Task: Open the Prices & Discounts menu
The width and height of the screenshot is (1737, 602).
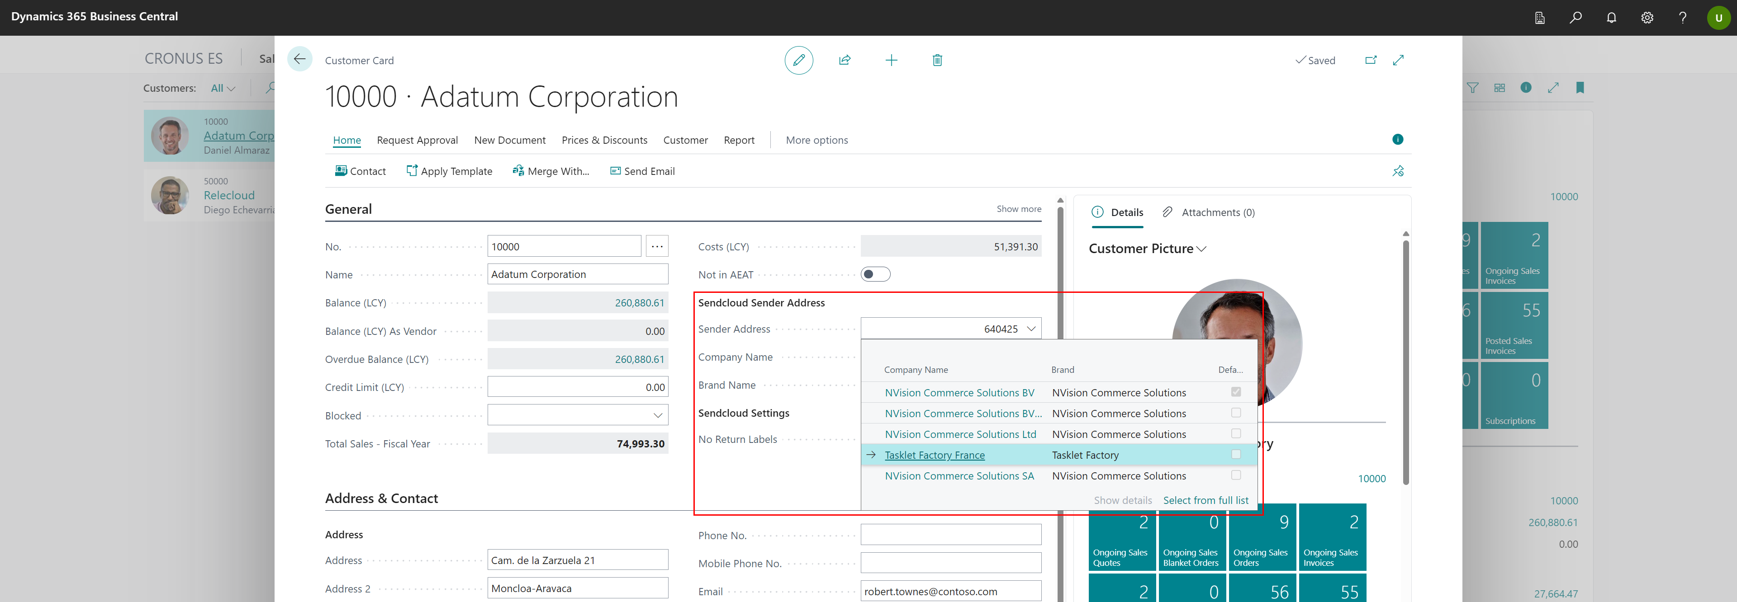Action: click(x=604, y=140)
